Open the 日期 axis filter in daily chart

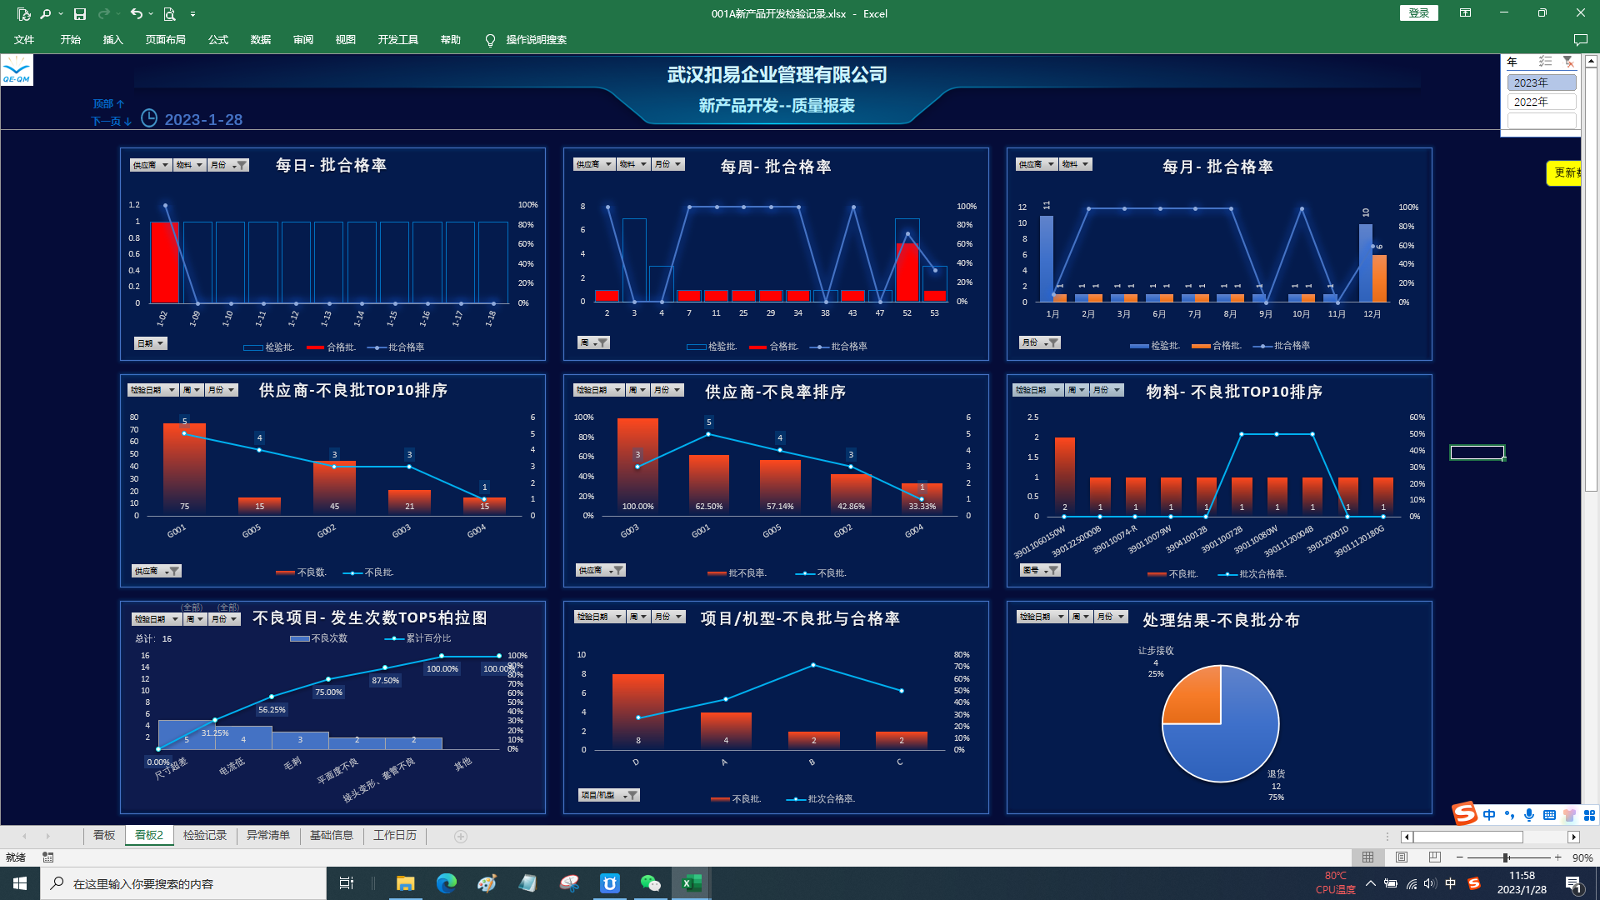(x=151, y=343)
